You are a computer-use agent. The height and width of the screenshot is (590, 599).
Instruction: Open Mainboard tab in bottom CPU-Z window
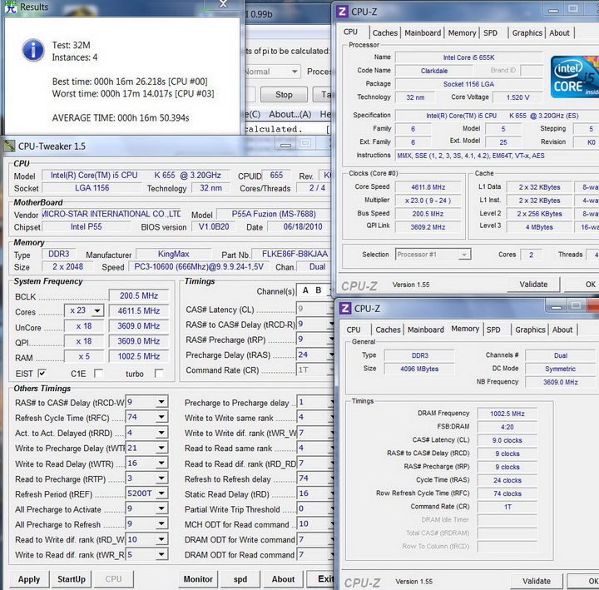(x=426, y=330)
